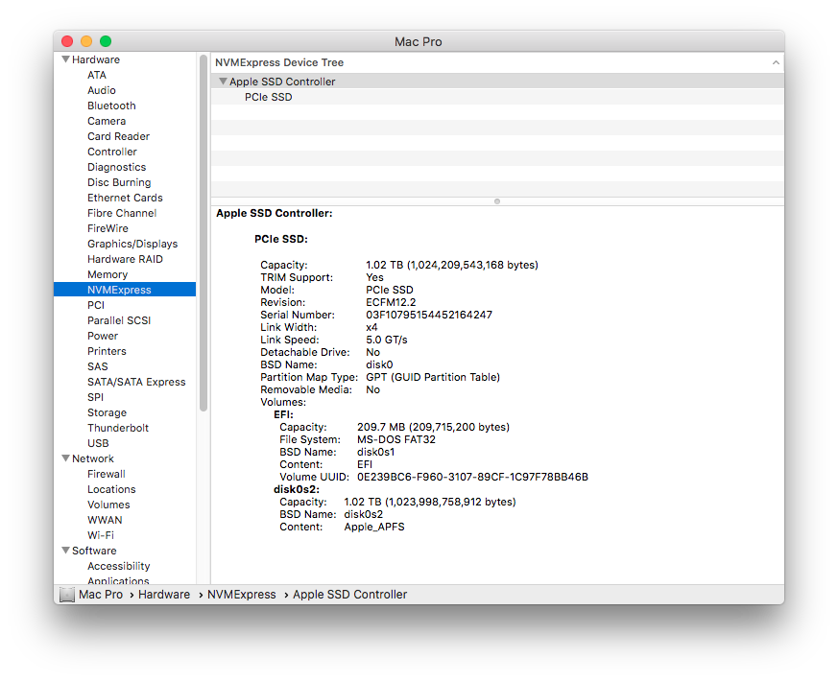
Task: Select ATA in the sidebar
Action: 97,75
